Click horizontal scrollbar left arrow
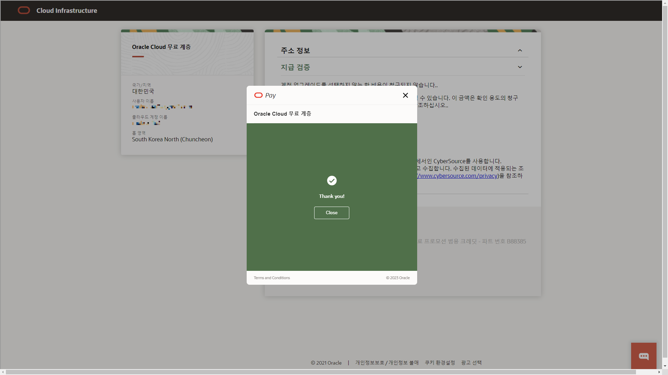The image size is (668, 375). point(3,372)
